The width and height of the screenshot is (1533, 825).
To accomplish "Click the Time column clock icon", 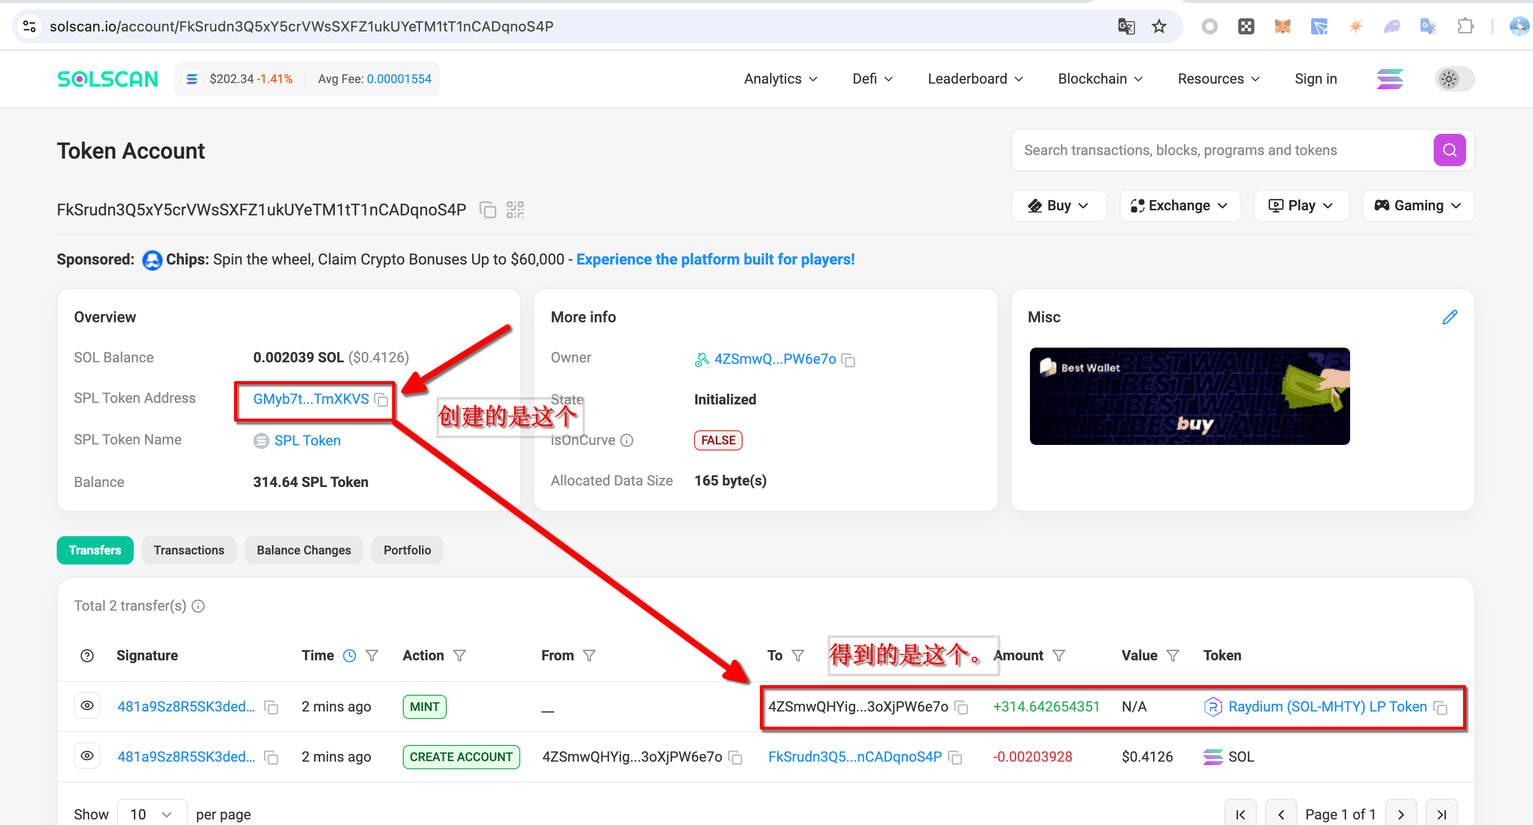I will click(x=350, y=655).
